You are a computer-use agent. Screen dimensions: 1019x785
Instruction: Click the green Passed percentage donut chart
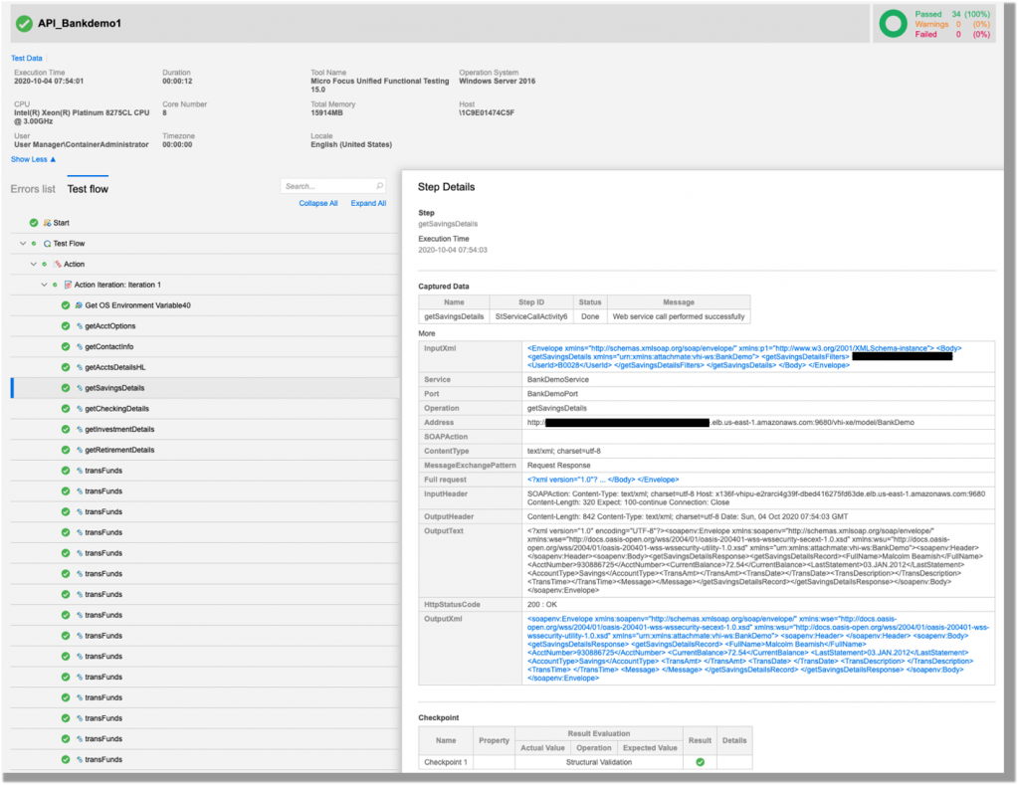click(x=893, y=22)
